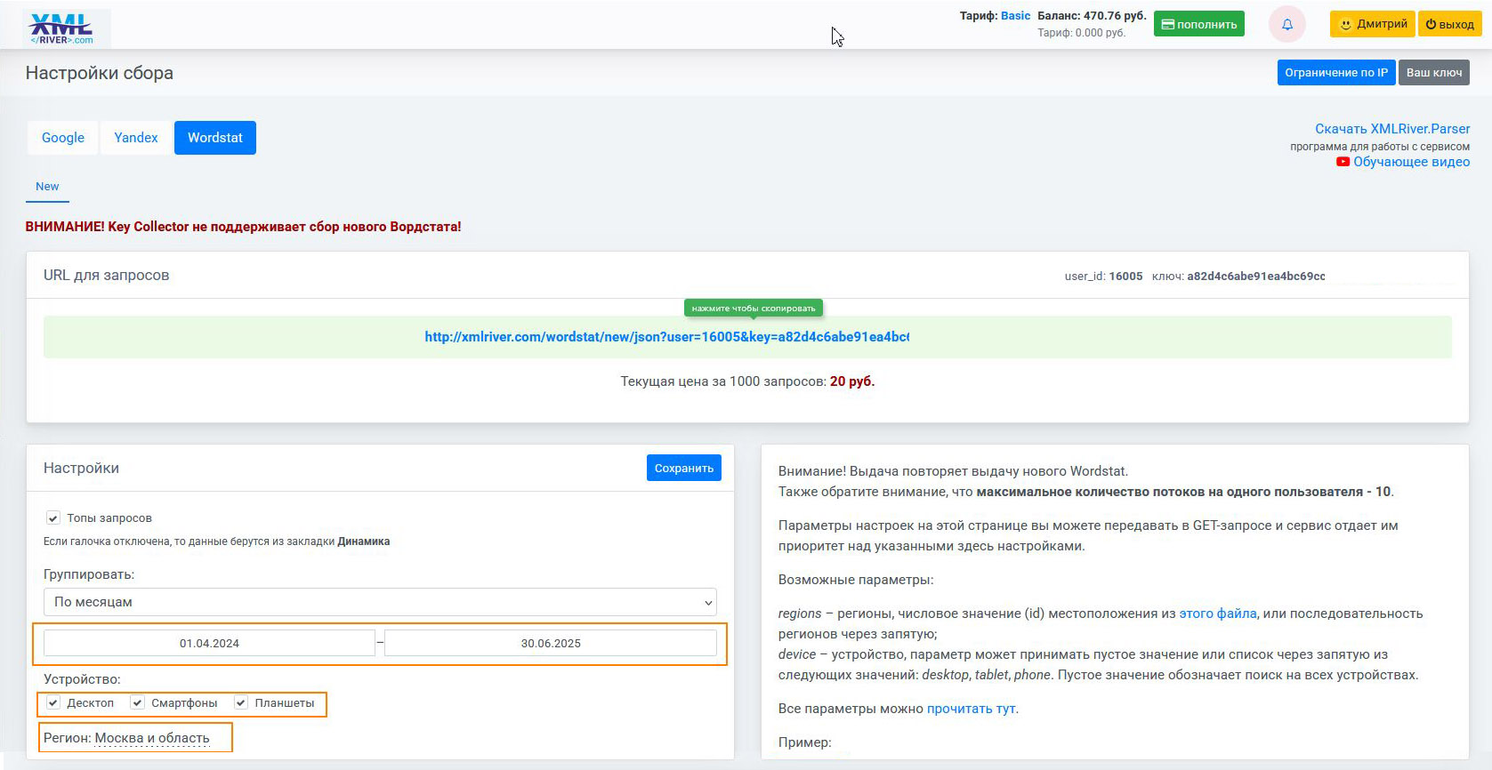This screenshot has width=1492, height=770.
Task: Select the Wordstat tab
Action: point(214,138)
